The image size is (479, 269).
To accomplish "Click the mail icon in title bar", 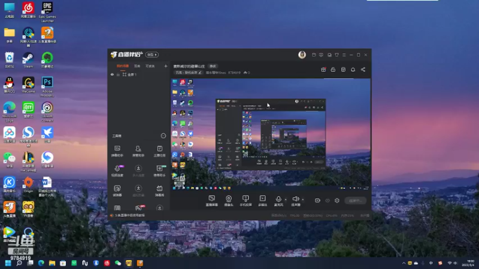I will point(314,55).
